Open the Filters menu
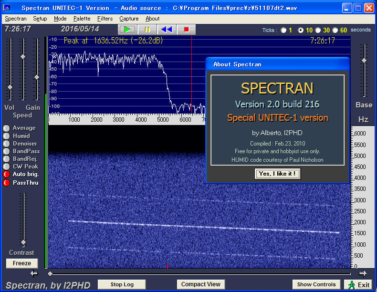The height and width of the screenshot is (292, 377). (x=105, y=19)
